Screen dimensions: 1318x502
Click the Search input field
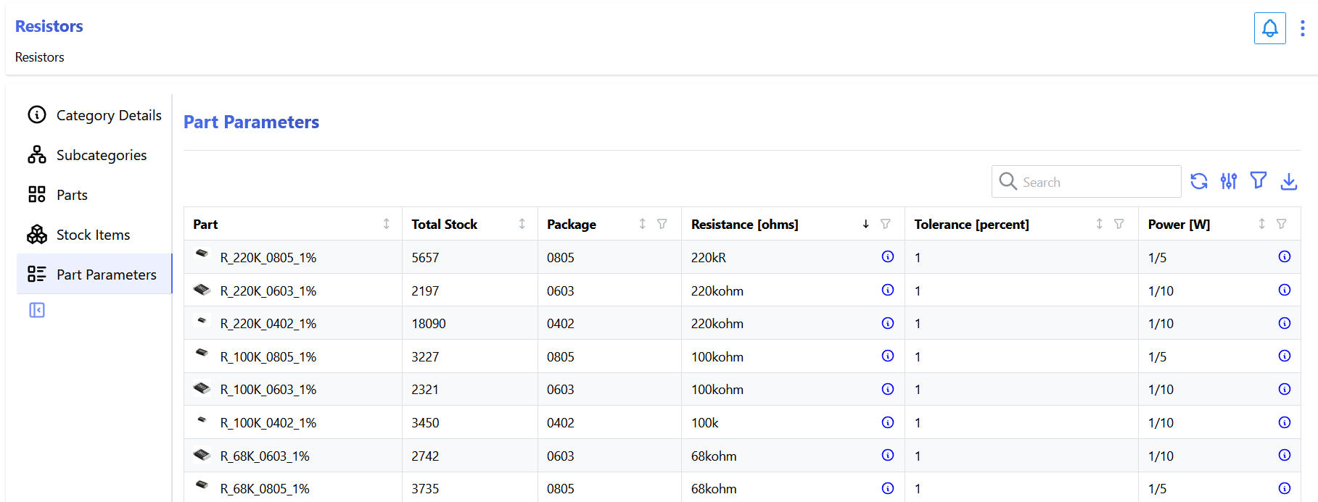(1095, 182)
